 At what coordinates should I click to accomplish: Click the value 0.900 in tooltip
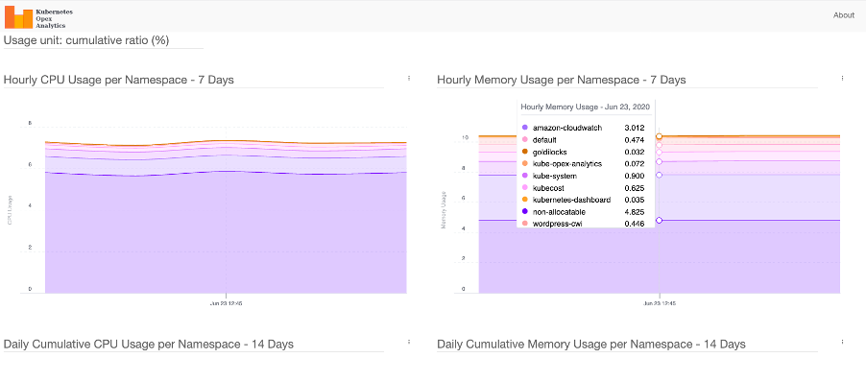point(634,176)
